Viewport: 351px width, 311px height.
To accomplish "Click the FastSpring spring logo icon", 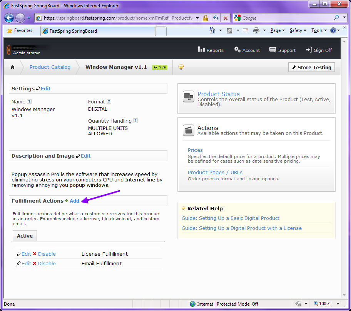I will (x=8, y=50).
